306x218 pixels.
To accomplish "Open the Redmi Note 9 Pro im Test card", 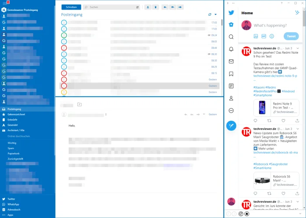I will point(276,108).
